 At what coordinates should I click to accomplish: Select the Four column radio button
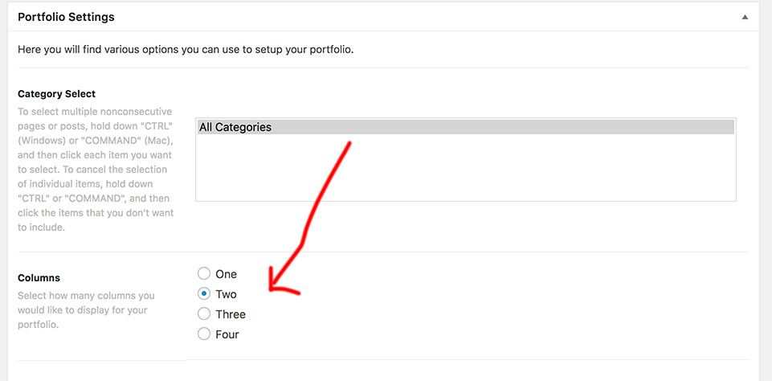pos(204,334)
